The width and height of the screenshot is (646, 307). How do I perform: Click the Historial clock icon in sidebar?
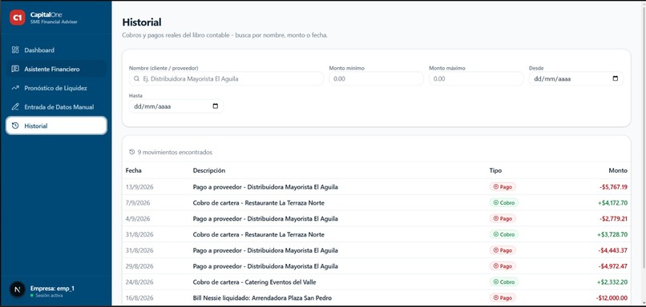[15, 126]
